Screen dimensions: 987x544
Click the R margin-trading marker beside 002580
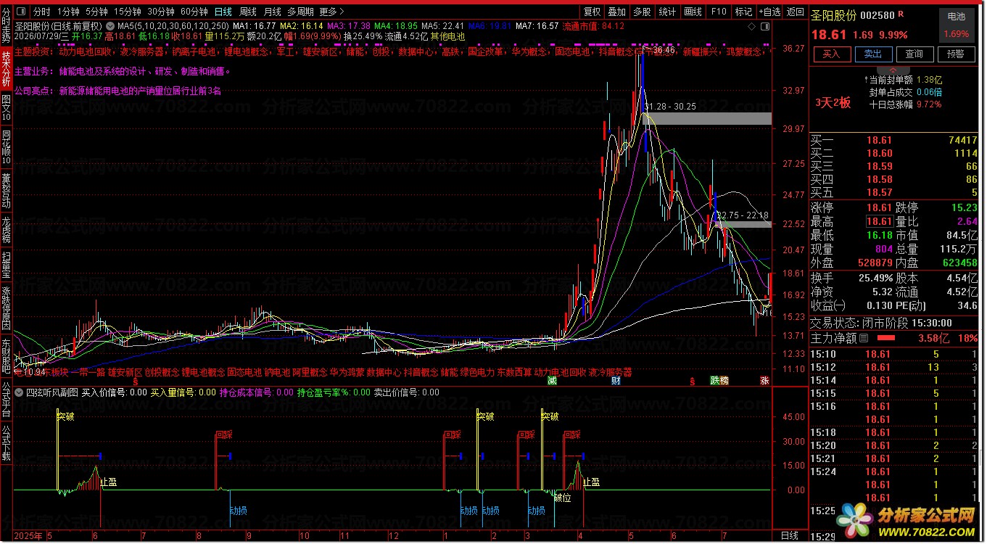(x=901, y=15)
